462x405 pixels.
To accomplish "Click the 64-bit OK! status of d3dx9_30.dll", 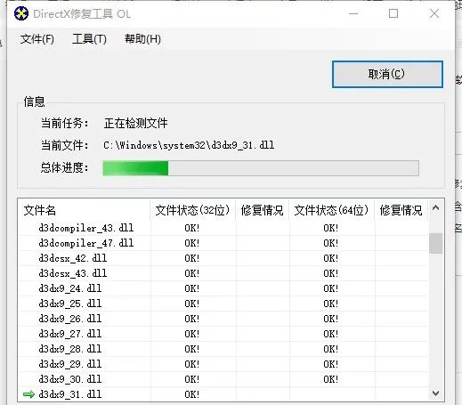I will (x=331, y=379).
